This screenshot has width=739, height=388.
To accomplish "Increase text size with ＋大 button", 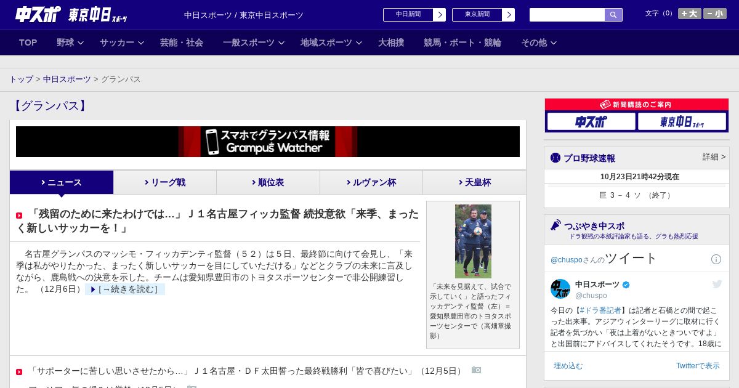I will pos(689,14).
